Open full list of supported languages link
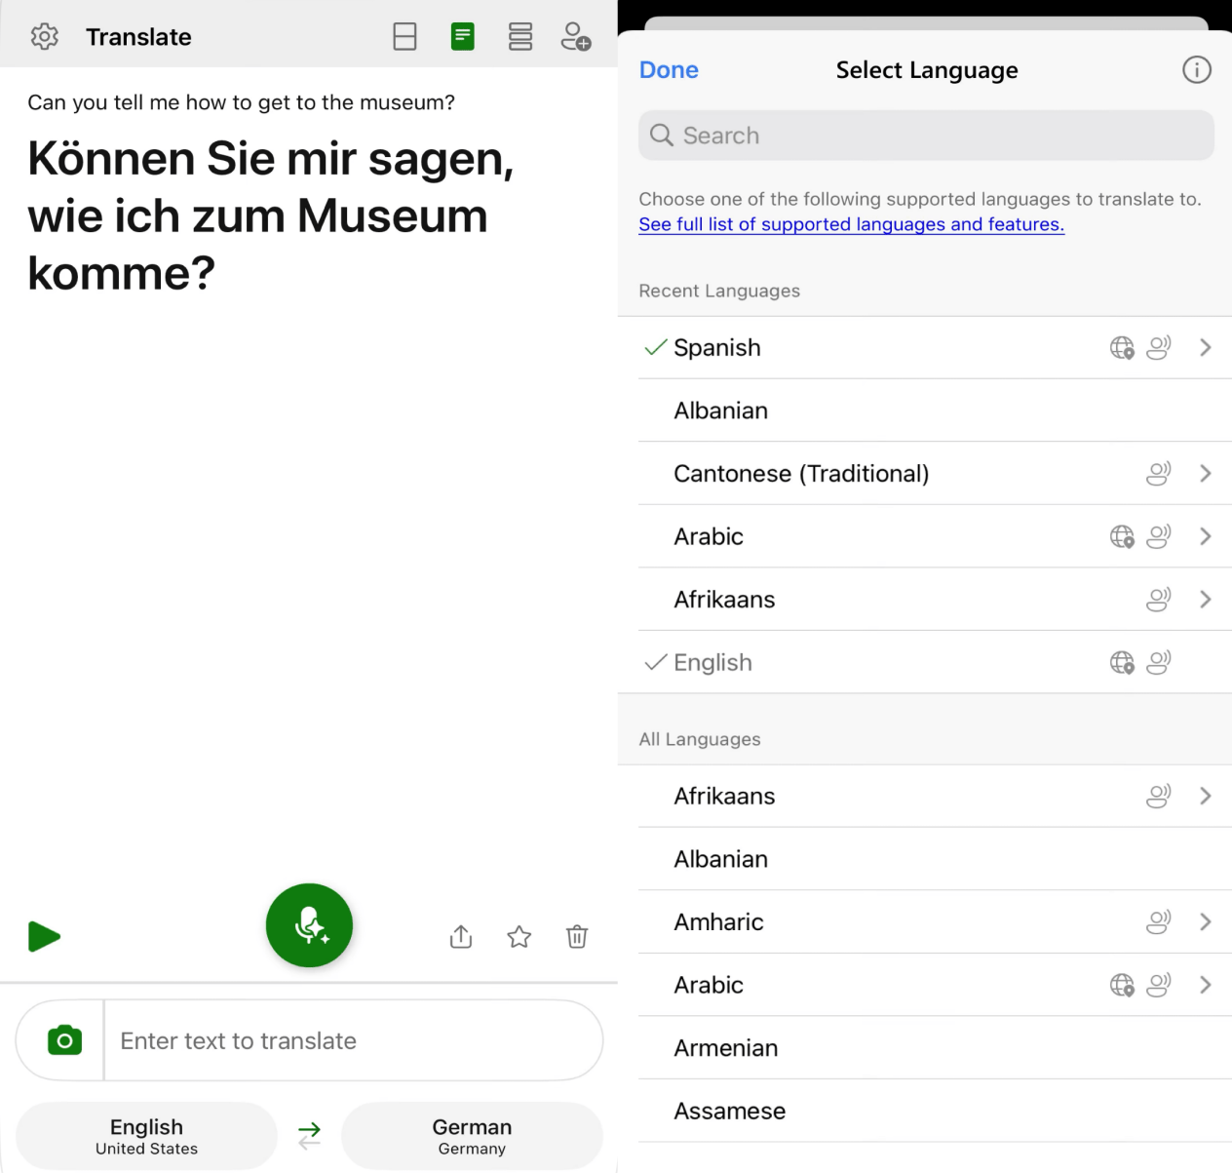This screenshot has height=1173, width=1232. pos(851,224)
